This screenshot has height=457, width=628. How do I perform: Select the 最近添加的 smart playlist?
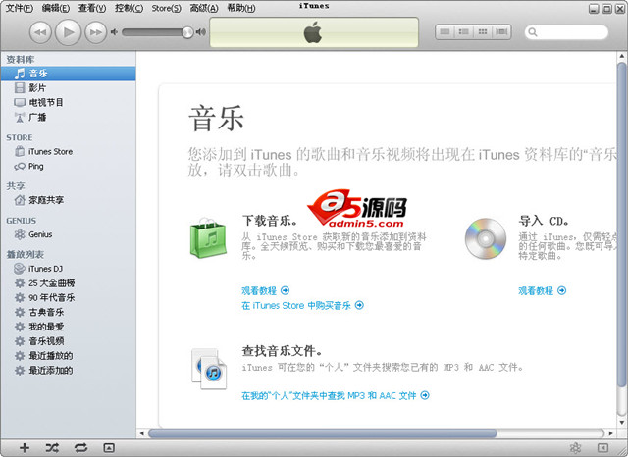coord(68,371)
